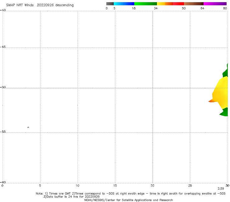Pick the yellow-to-red segment of the color bar
This screenshot has height=202, width=230.
pyautogui.click(x=170, y=4)
